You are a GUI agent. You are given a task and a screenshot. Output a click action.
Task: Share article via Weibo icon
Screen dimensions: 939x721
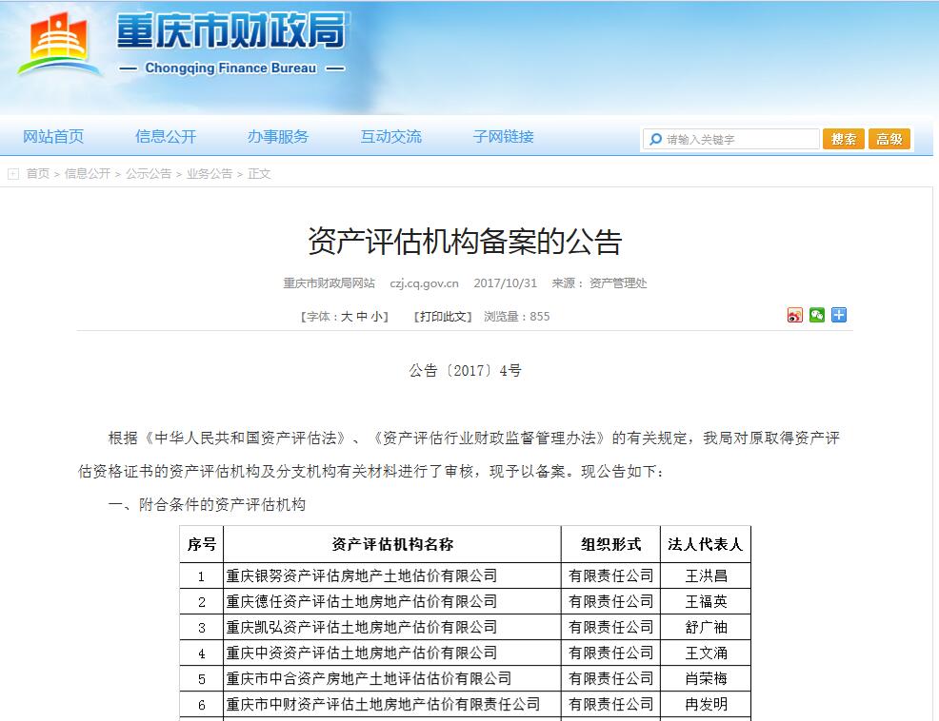tap(794, 316)
